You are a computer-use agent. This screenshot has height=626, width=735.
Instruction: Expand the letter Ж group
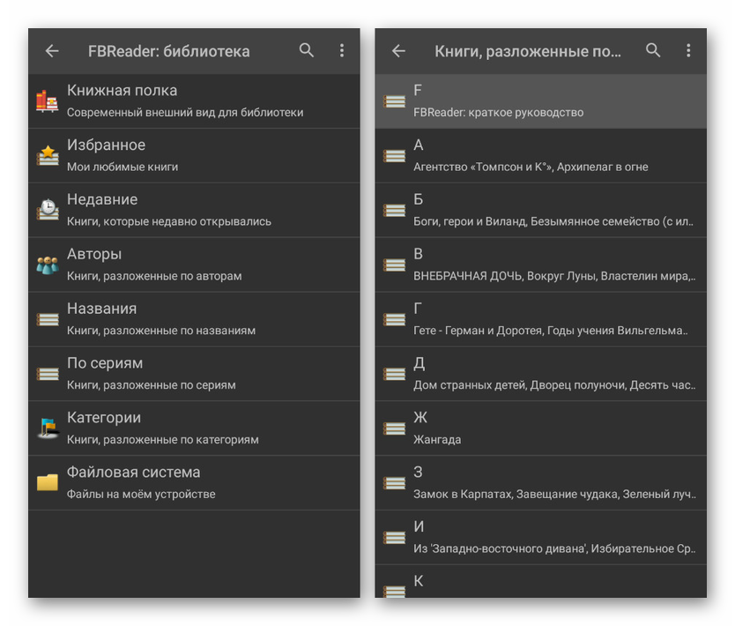click(x=541, y=429)
